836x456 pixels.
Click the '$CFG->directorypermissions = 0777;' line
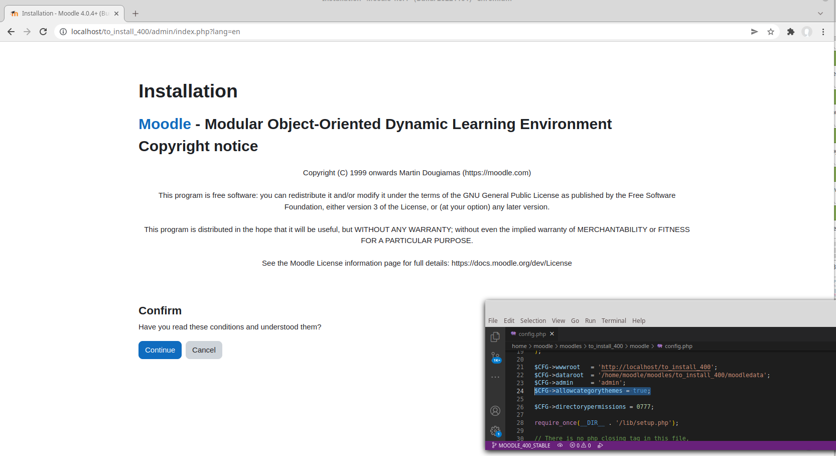[x=594, y=407]
